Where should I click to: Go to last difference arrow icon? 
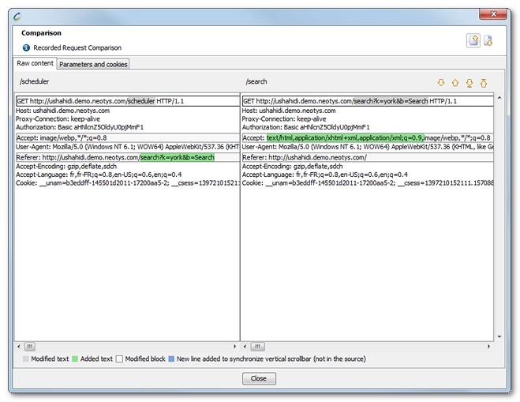coord(469,82)
